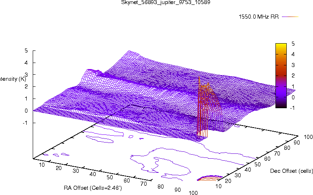The width and height of the screenshot is (313, 195).
Task: Click the Dec Offset (cells) axis label
Action: pos(292,171)
